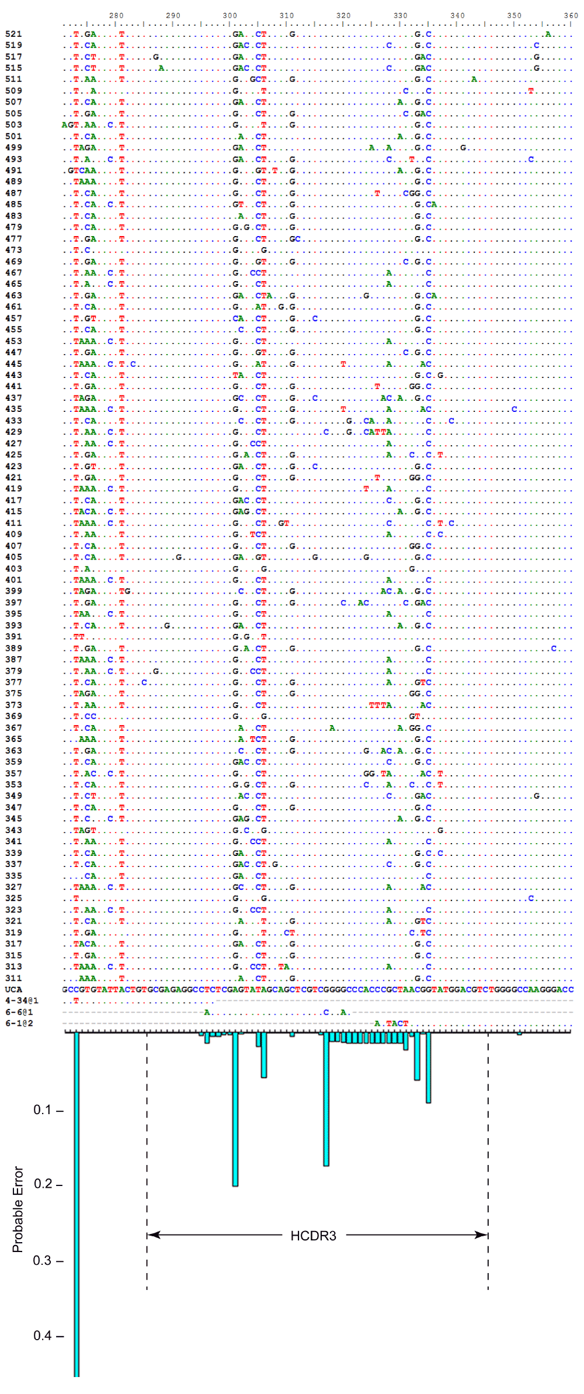
Task: Click the 0.2 tick label on error axis
Action: (x=43, y=1184)
